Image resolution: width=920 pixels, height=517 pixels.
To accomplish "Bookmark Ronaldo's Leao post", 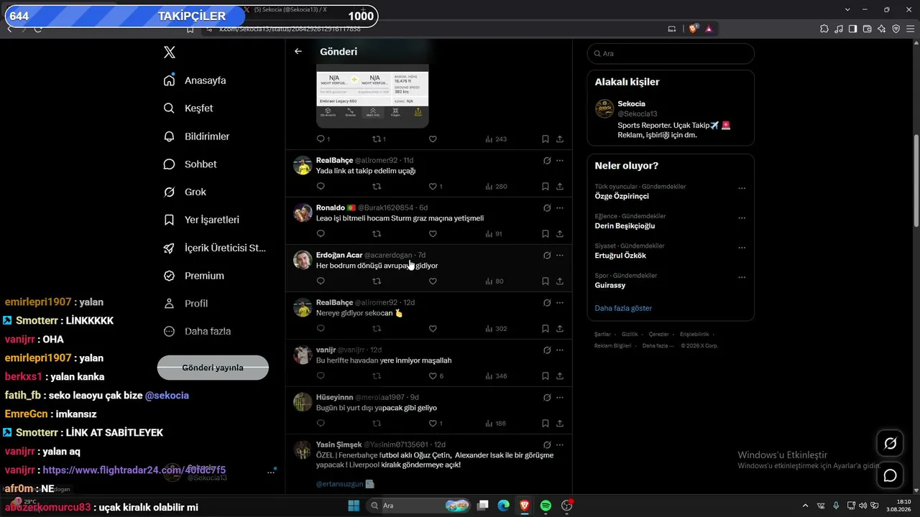I will (546, 234).
